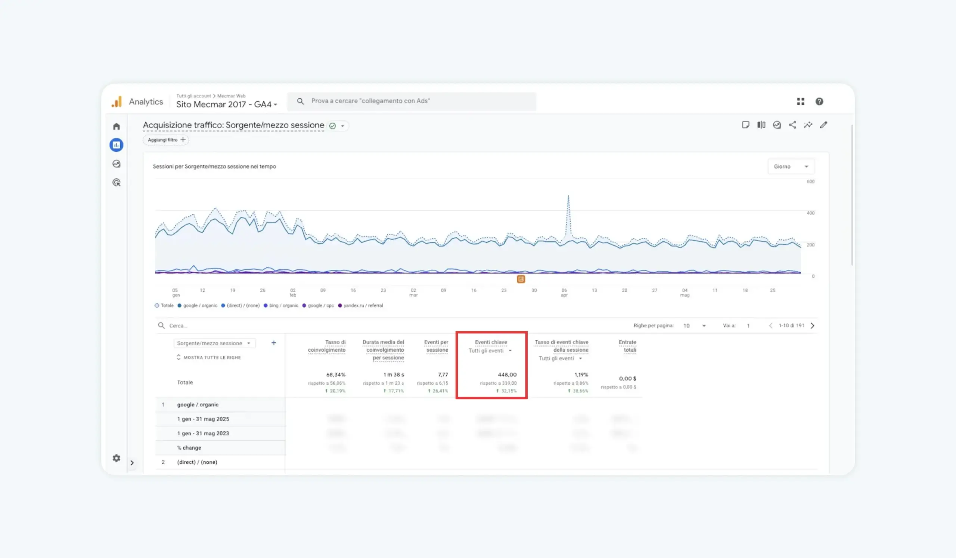Open the Righe per pagina dropdown
956x558 pixels.
coord(694,326)
